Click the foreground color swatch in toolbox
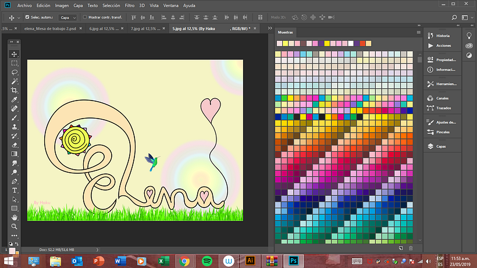The width and height of the screenshot is (477, 268). 12,251
